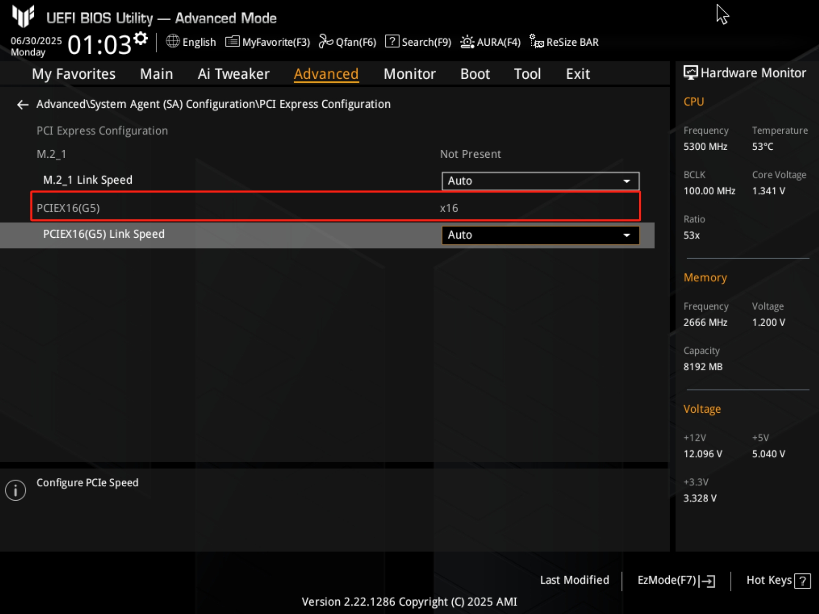This screenshot has width=819, height=614.
Task: Open the Ai Tweaker tab
Action: [x=234, y=74]
